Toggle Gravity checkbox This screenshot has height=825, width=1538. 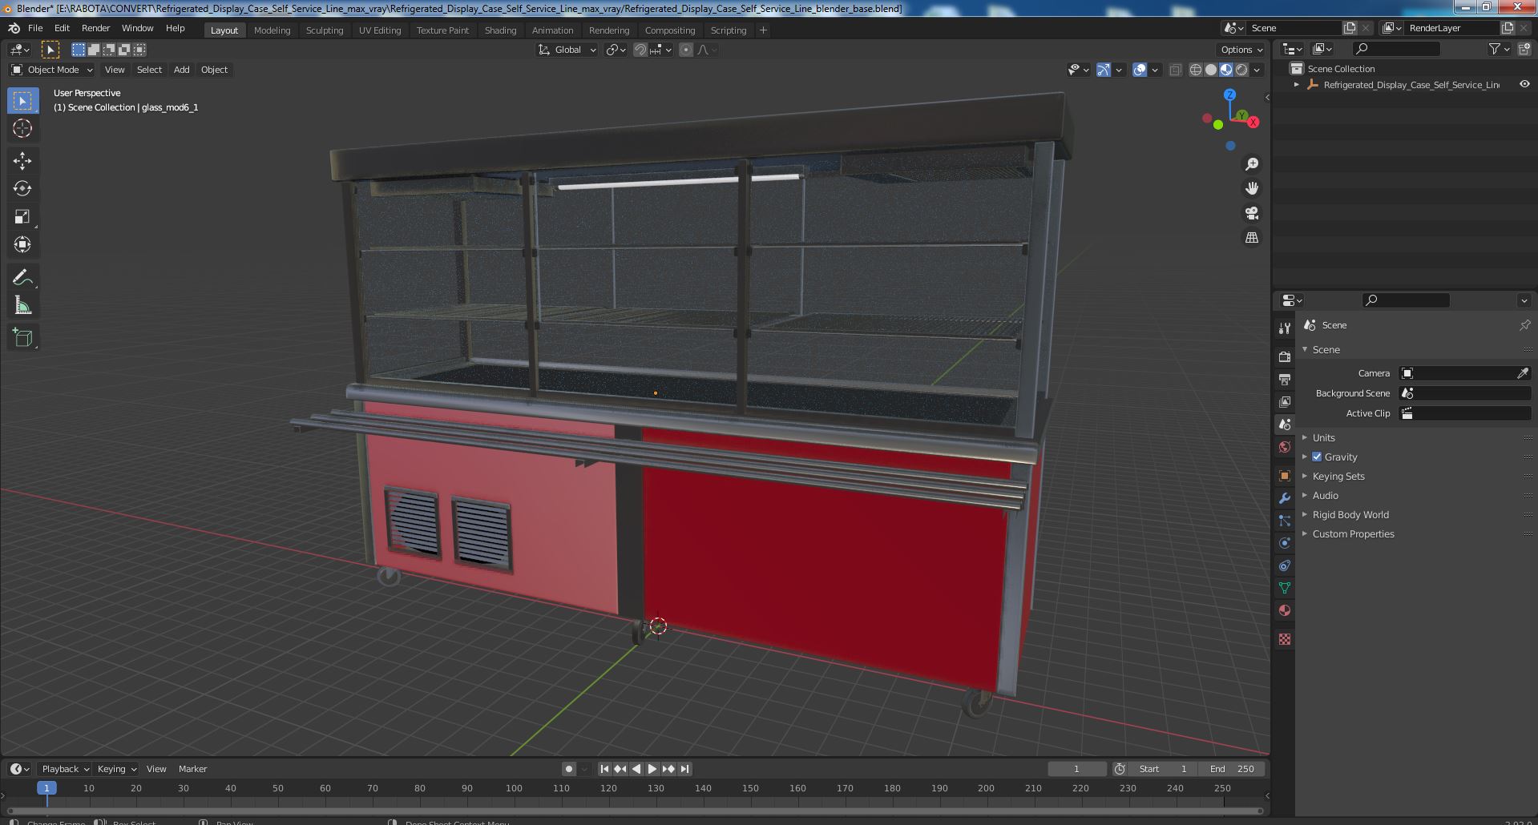tap(1317, 457)
